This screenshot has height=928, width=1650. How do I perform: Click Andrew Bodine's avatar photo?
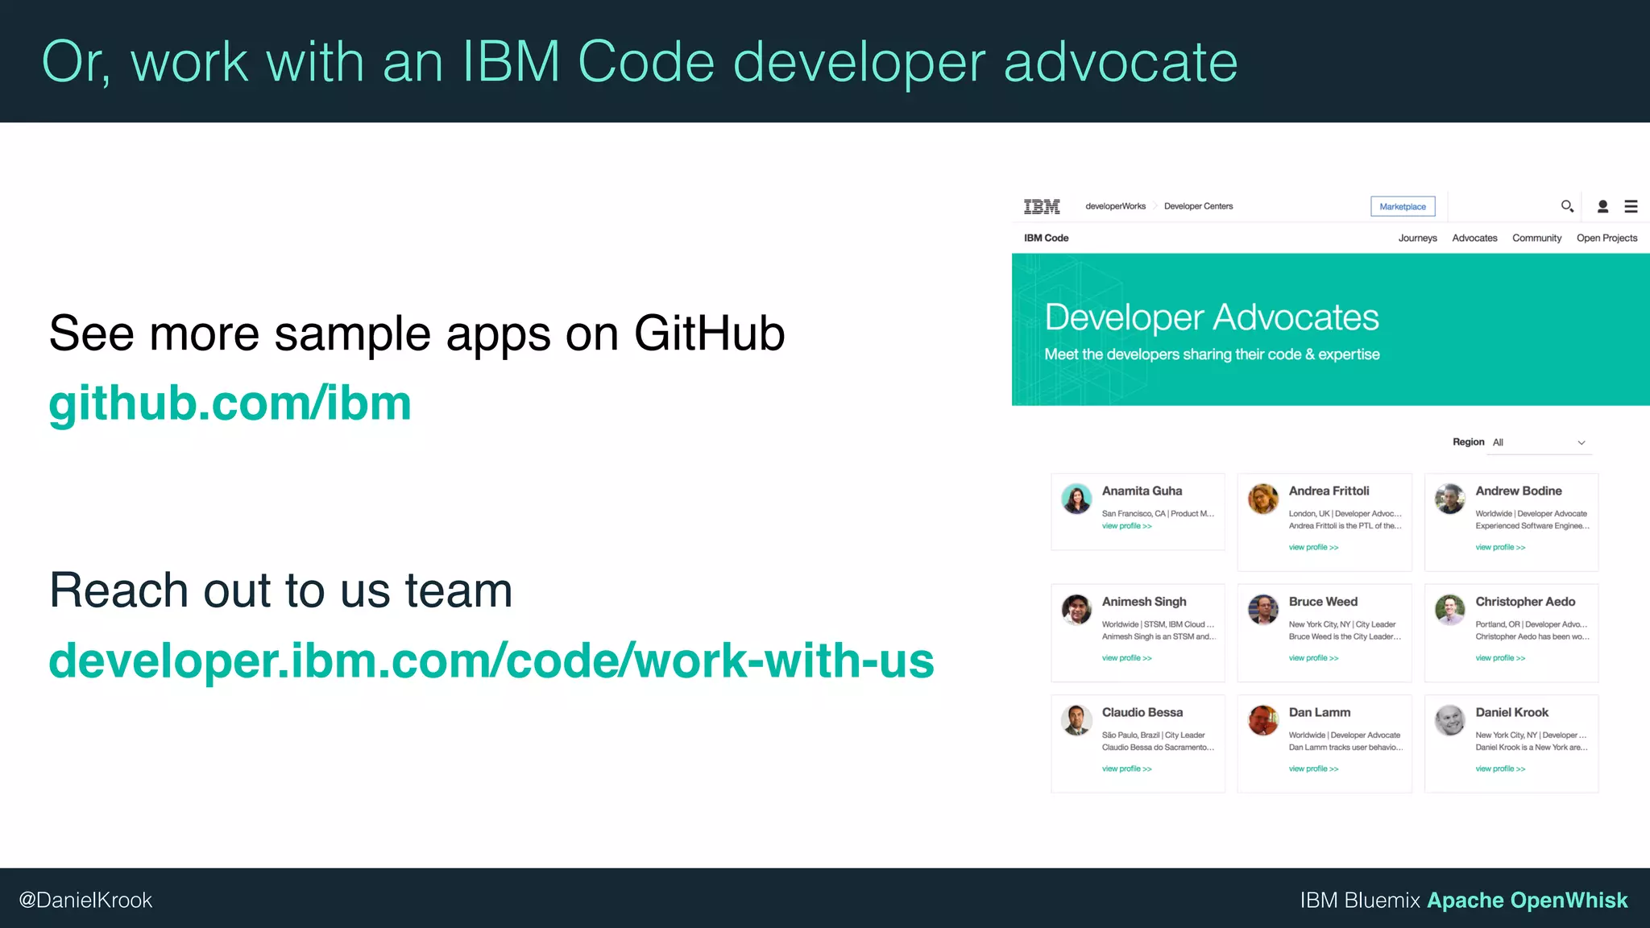[x=1450, y=499]
